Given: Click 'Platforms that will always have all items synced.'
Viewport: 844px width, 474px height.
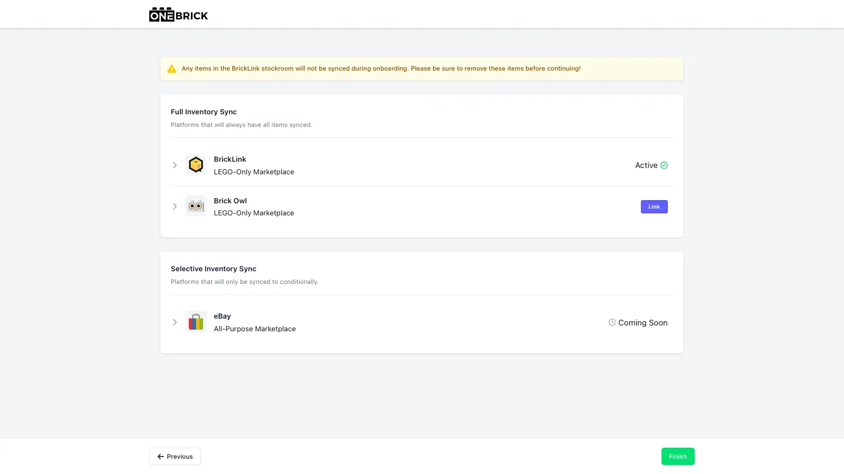Looking at the screenshot, I should (x=242, y=125).
